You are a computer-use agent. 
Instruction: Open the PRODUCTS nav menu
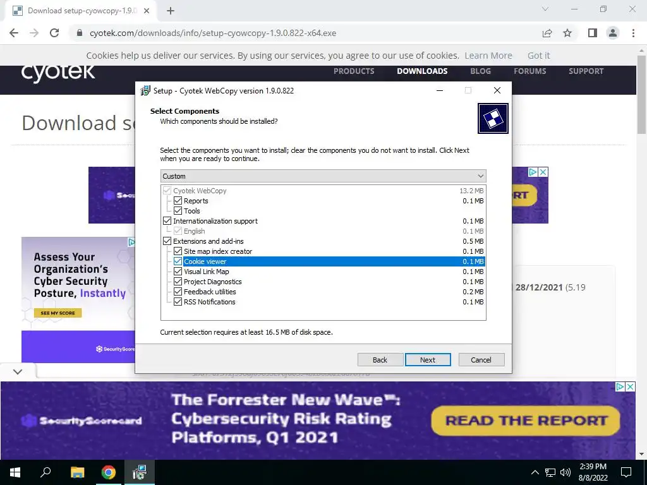tap(354, 71)
